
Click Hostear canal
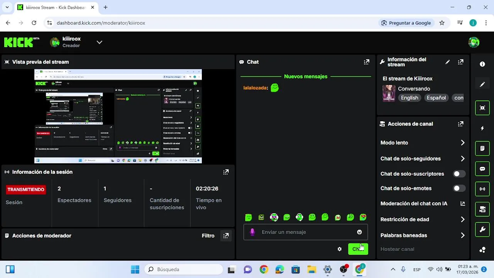(397, 249)
